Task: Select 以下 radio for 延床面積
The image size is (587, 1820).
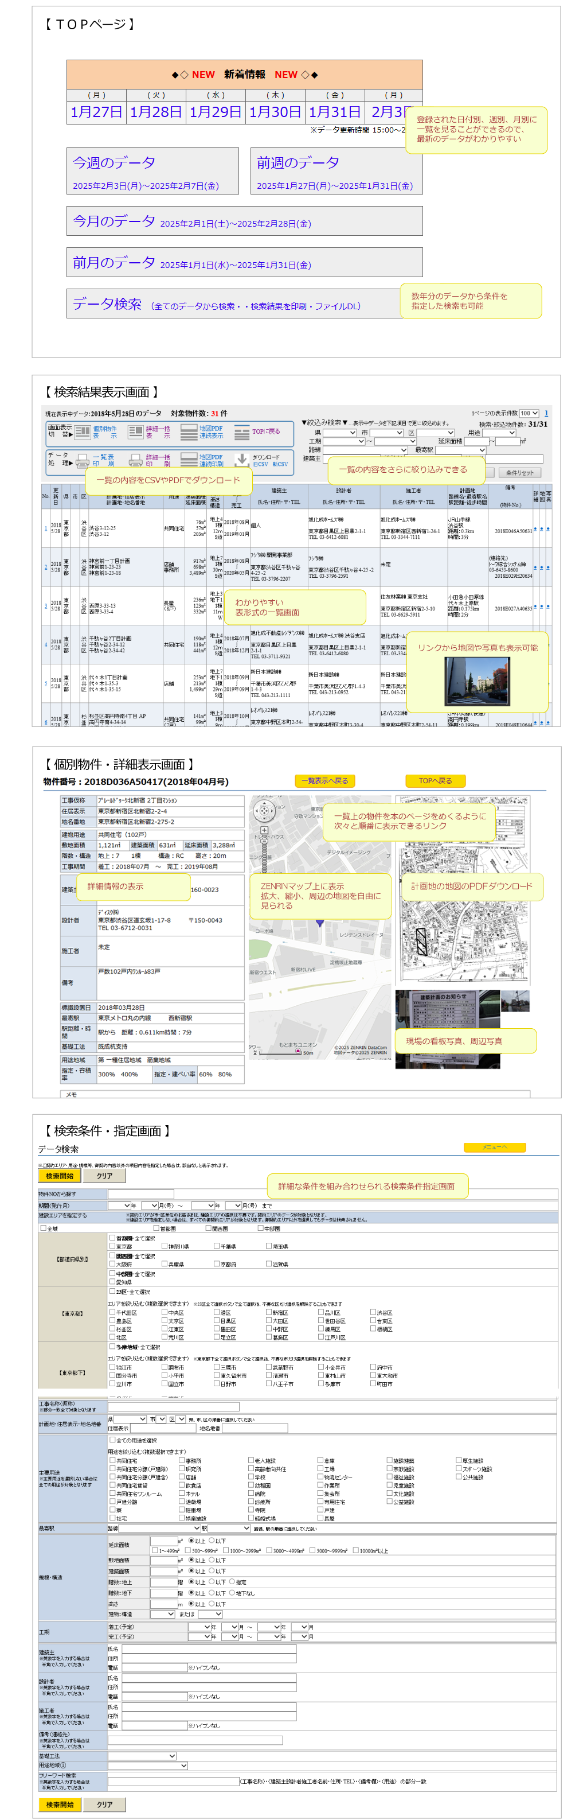Action: 211,1540
